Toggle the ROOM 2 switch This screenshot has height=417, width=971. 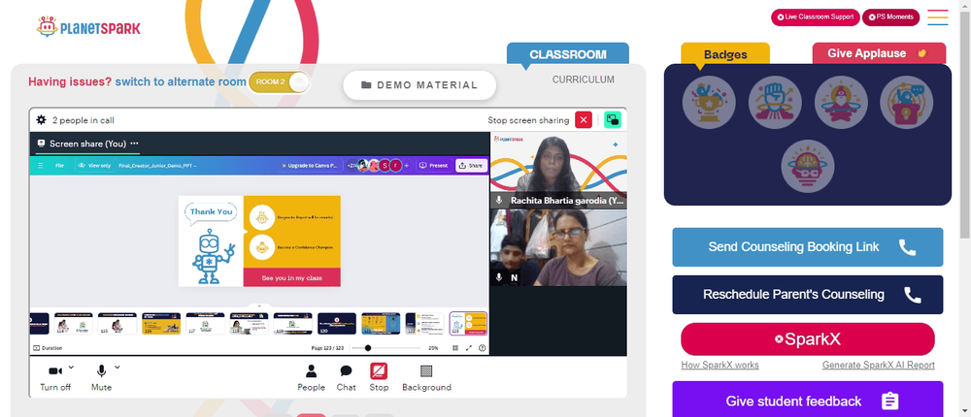click(279, 82)
